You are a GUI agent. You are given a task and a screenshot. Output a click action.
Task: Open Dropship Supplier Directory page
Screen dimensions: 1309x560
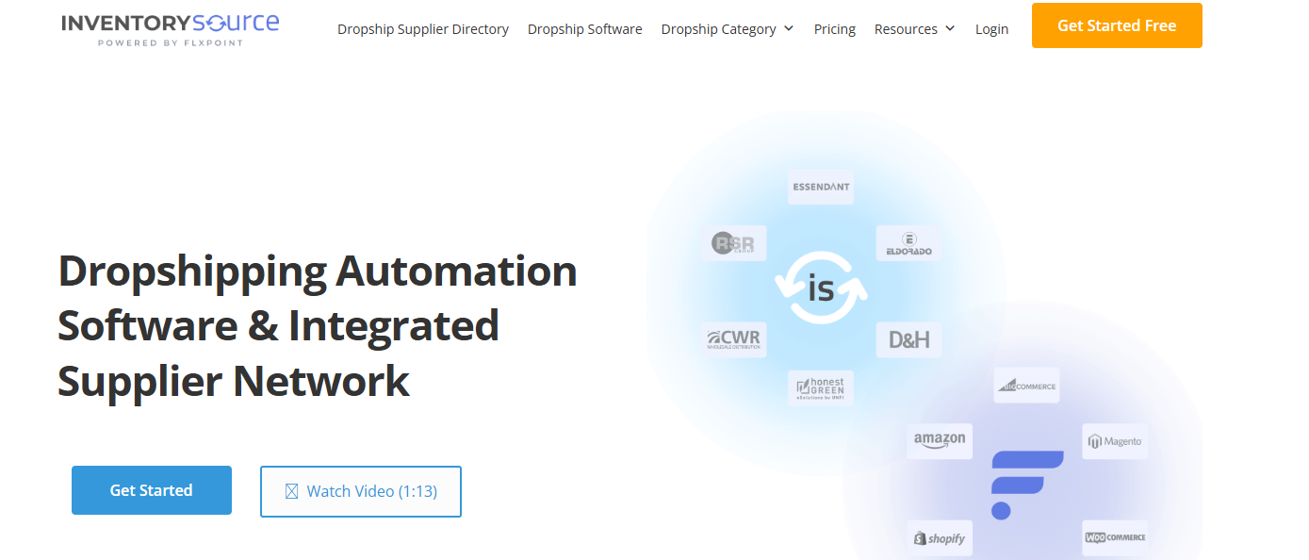[423, 29]
